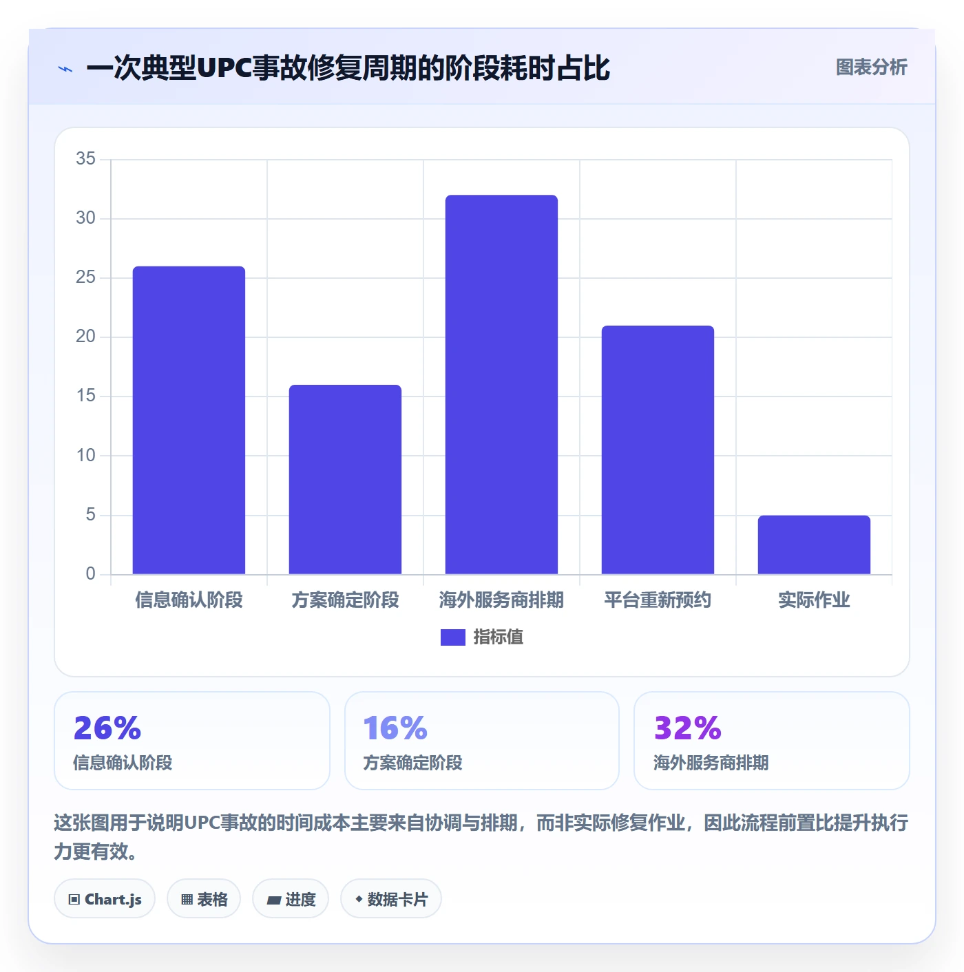Select the 实际作业 bar in the chart

[x=814, y=545]
